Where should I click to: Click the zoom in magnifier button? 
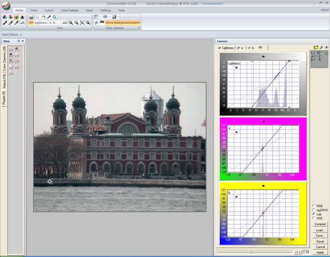tap(71, 22)
